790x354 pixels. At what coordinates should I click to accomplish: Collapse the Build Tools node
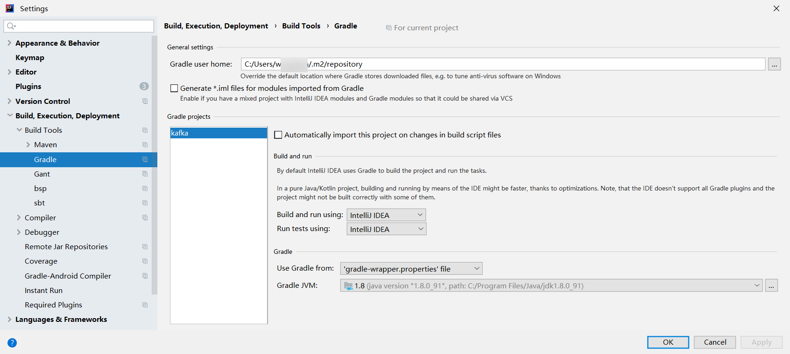pyautogui.click(x=19, y=130)
